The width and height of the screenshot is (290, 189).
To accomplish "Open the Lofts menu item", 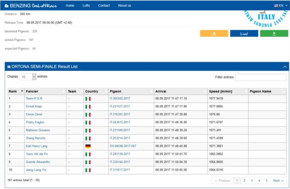I will (x=86, y=5).
